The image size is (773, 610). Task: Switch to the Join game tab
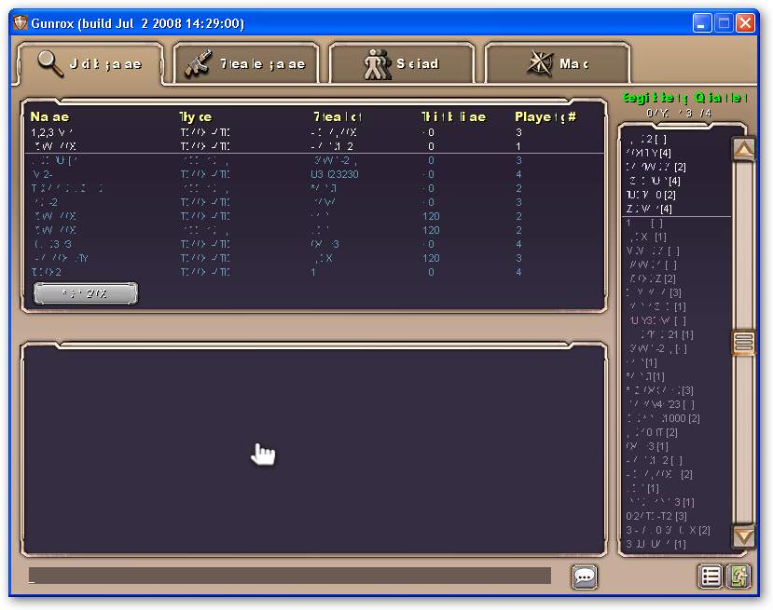pyautogui.click(x=90, y=64)
